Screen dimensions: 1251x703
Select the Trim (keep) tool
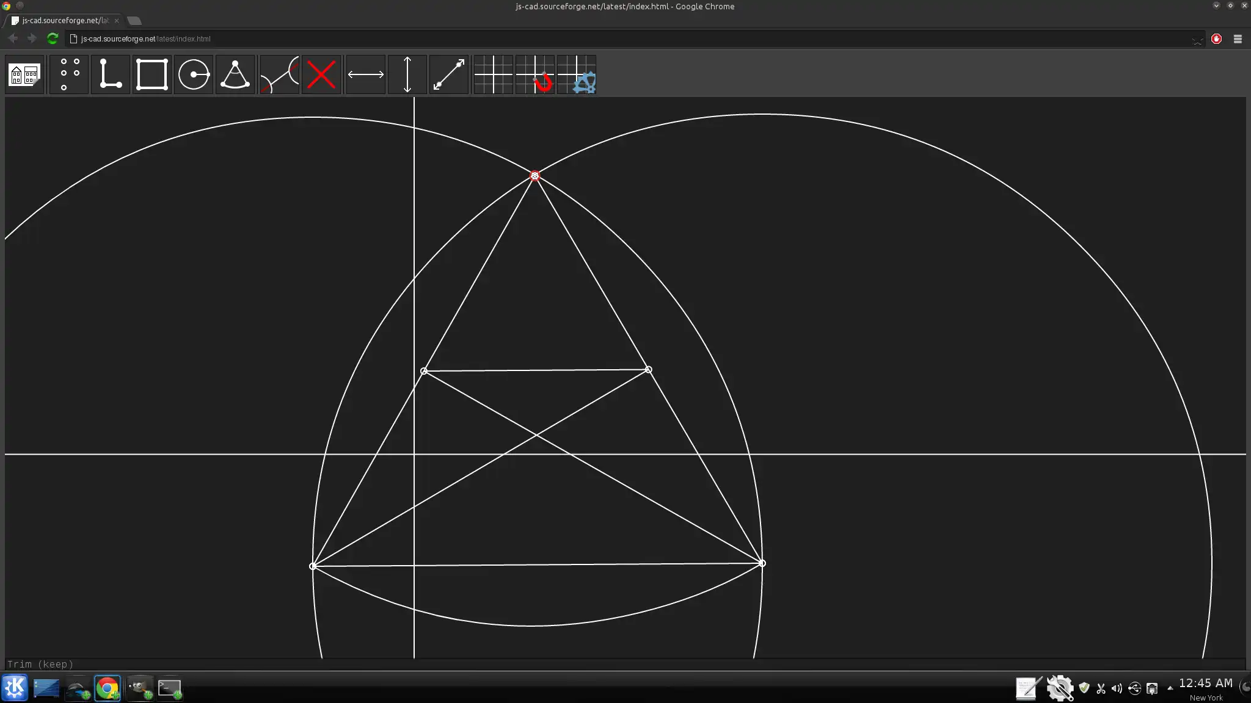coord(279,74)
